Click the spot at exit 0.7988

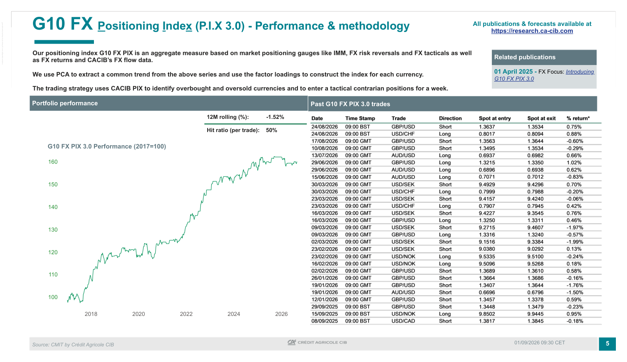point(536,192)
